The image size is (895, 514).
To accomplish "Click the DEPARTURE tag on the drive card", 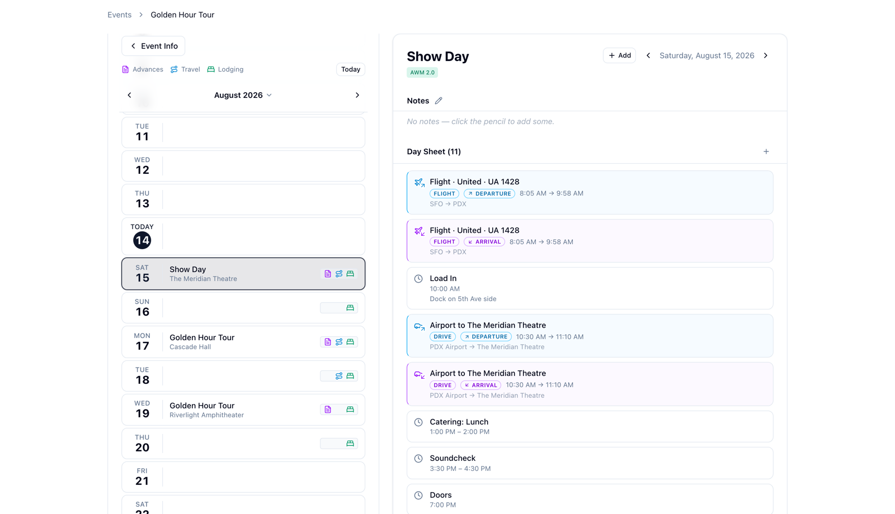I will click(486, 337).
